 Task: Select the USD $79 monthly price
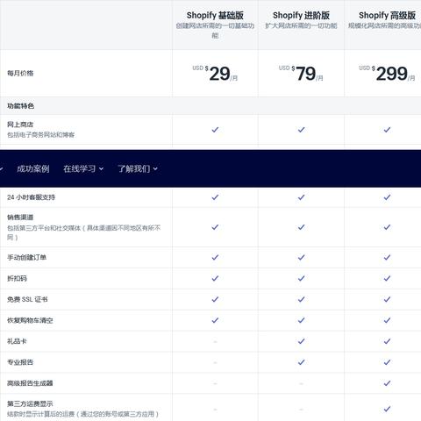coord(301,74)
